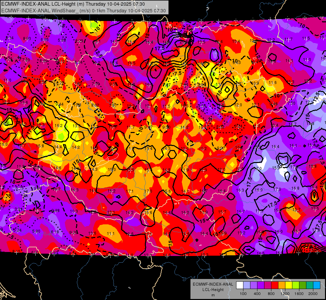Click the grid value '8.34'
326x300 pixels.
point(10,38)
